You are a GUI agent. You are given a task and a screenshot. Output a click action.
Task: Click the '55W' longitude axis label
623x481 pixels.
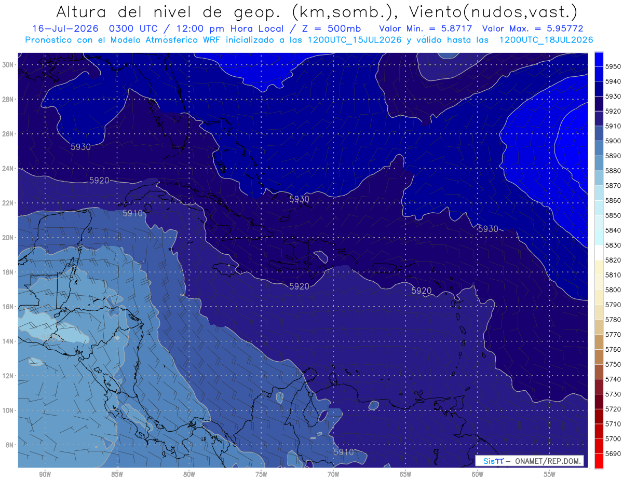click(x=550, y=474)
